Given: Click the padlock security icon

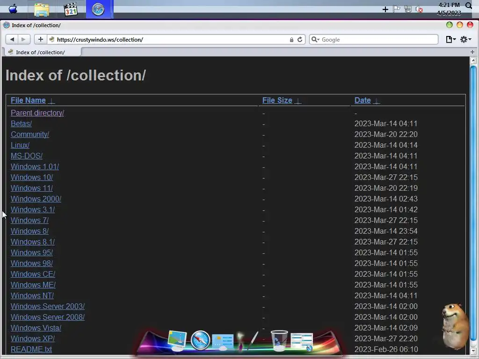Looking at the screenshot, I should [x=291, y=40].
